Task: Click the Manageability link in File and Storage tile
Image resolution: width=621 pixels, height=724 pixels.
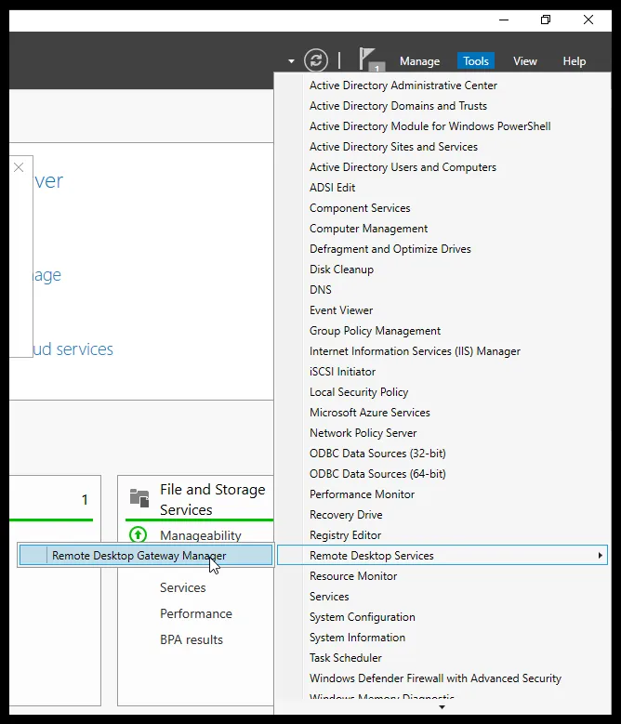Action: point(201,535)
